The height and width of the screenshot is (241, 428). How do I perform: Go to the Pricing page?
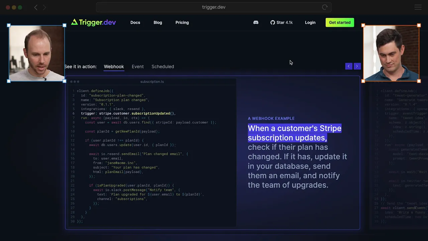pos(182,22)
